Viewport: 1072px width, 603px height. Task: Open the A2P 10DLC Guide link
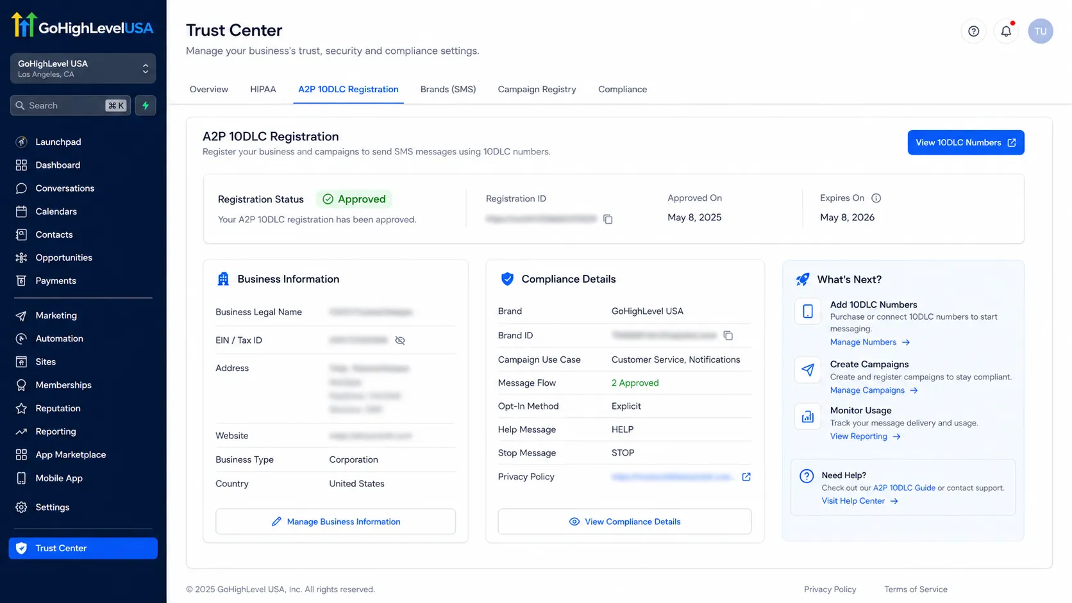click(x=904, y=488)
